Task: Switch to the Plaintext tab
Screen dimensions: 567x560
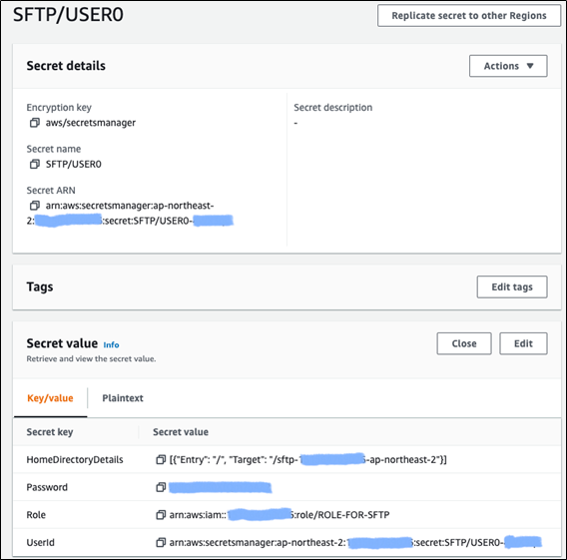Action: tap(123, 398)
